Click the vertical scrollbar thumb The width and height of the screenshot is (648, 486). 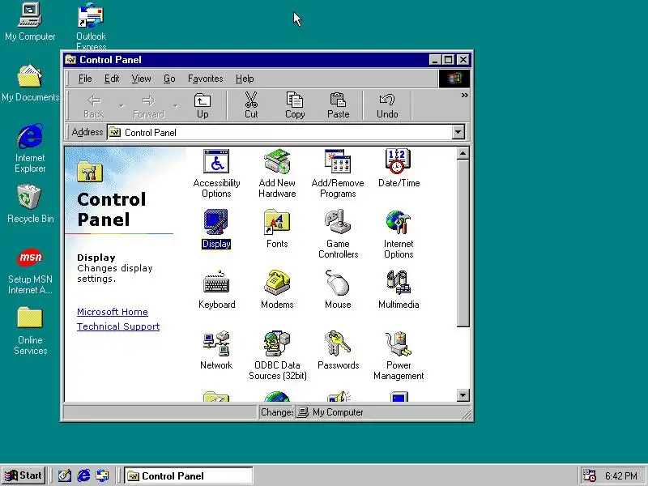coord(463,244)
